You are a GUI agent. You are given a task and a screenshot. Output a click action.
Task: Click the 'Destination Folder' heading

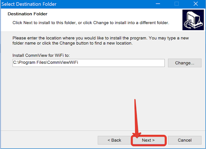click(x=27, y=14)
